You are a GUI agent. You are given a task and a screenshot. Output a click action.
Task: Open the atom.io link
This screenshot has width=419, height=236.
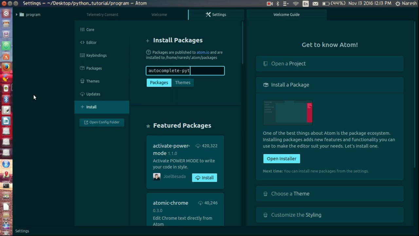(203, 52)
